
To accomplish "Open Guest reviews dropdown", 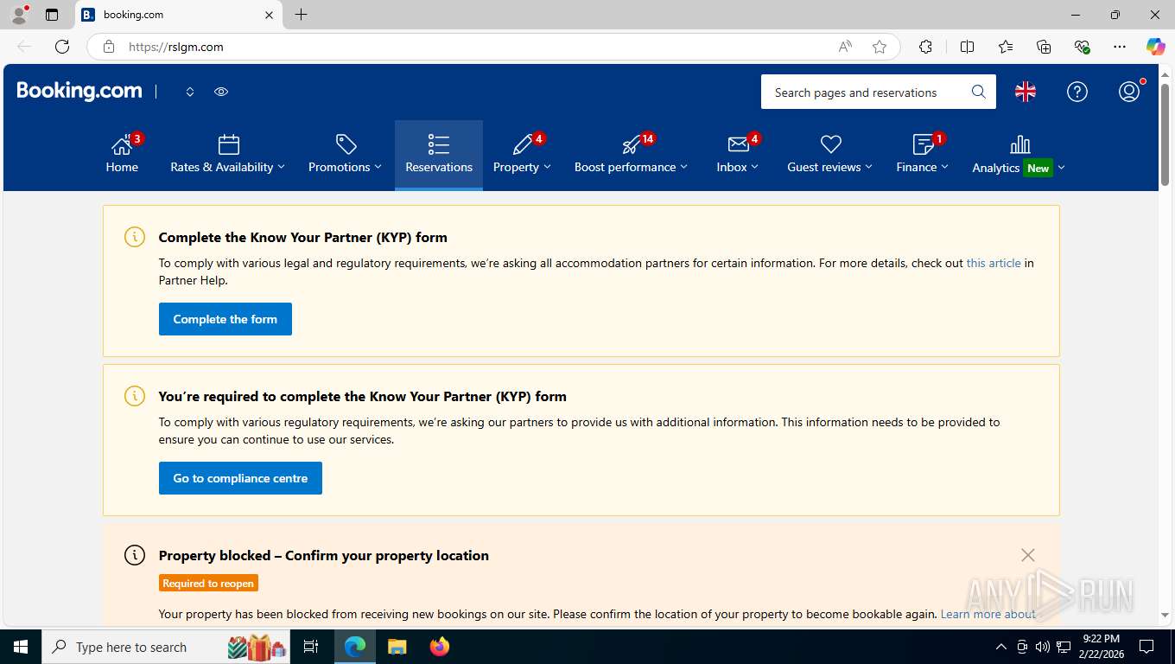I will point(829,155).
